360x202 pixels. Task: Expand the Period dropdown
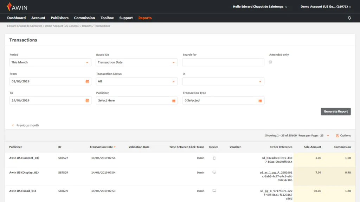point(50,62)
